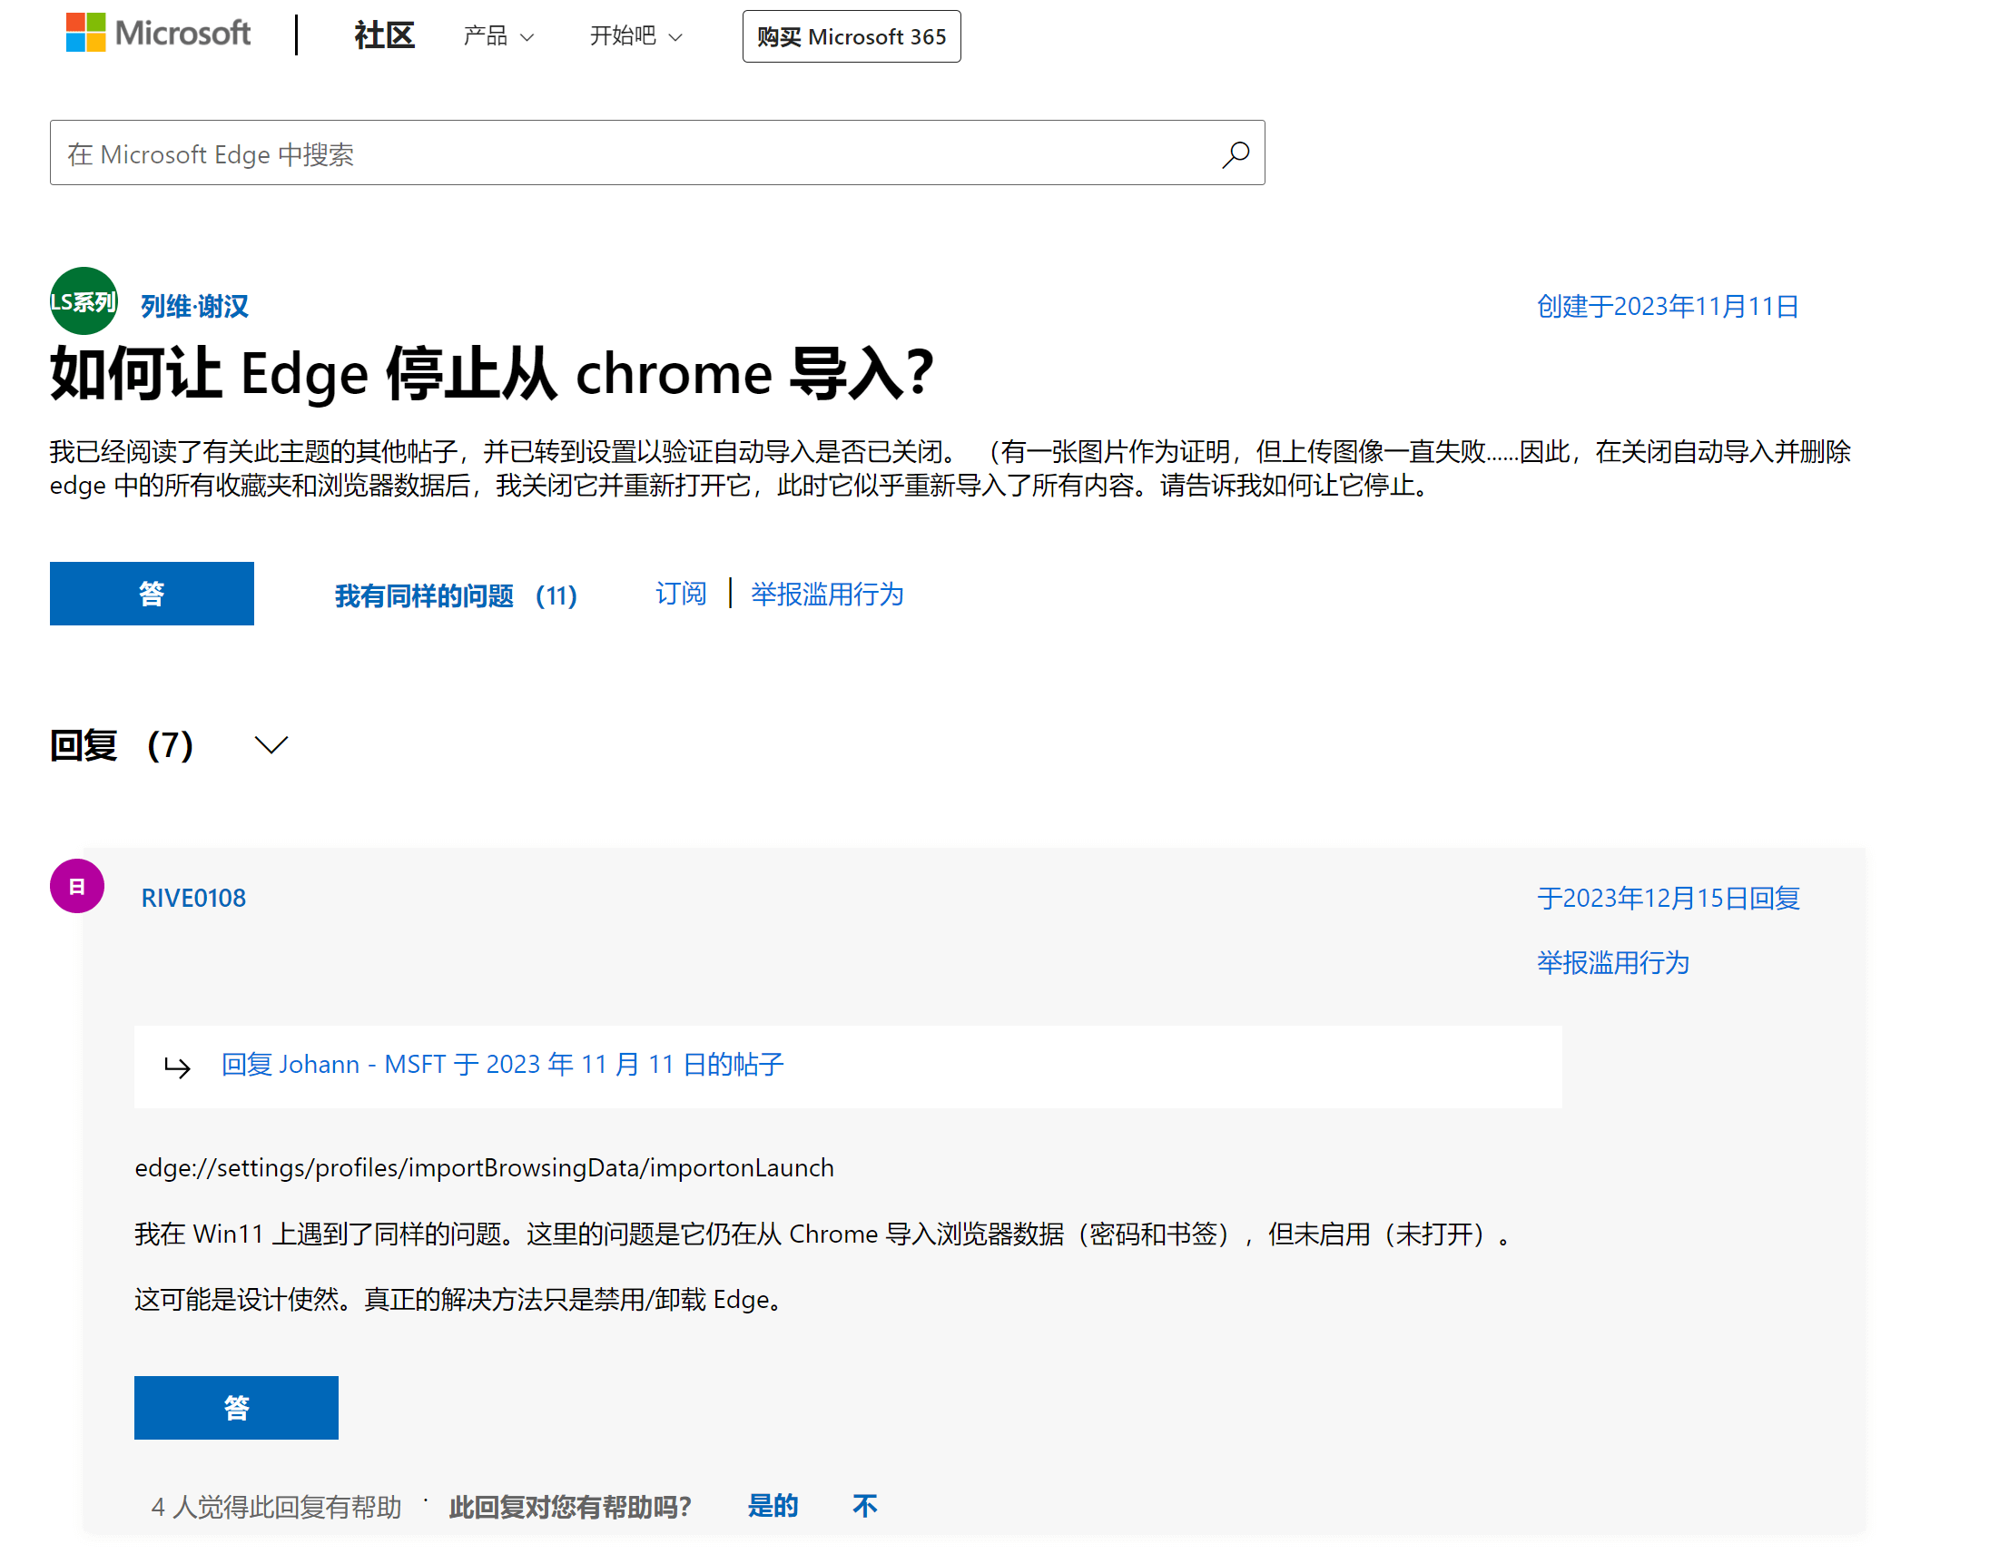Click 购买 Microsoft 365 in the top bar
The height and width of the screenshot is (1554, 1989).
click(x=851, y=36)
